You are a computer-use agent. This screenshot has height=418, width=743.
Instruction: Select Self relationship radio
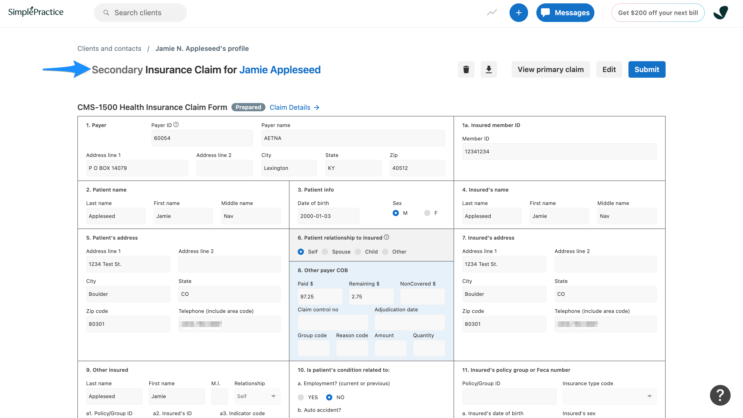tap(301, 251)
